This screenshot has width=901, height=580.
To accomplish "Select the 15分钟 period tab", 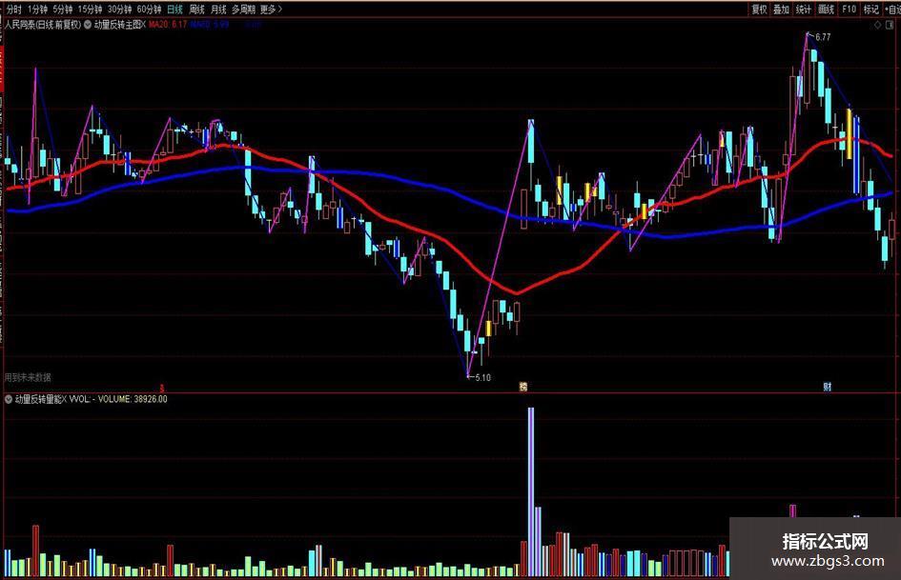I will [90, 10].
